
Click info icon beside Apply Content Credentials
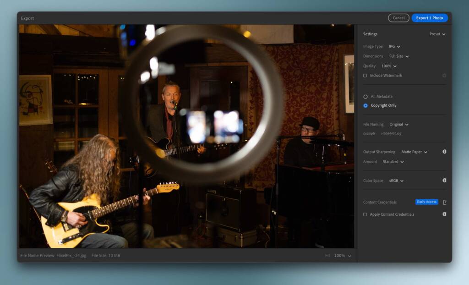(444, 214)
